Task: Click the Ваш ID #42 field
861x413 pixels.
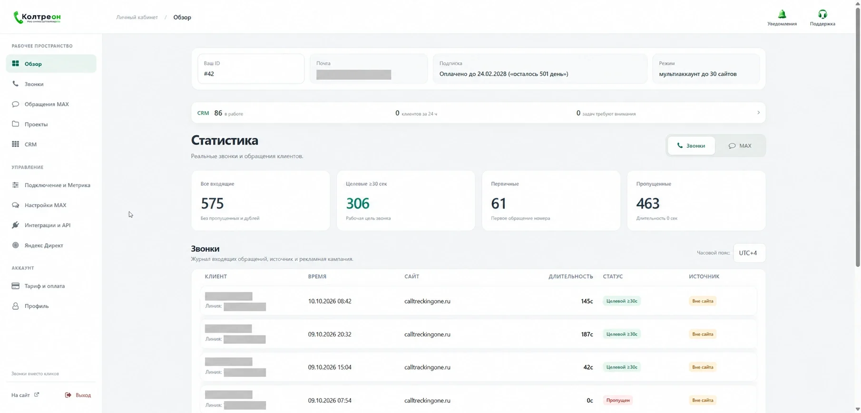Action: [x=251, y=68]
